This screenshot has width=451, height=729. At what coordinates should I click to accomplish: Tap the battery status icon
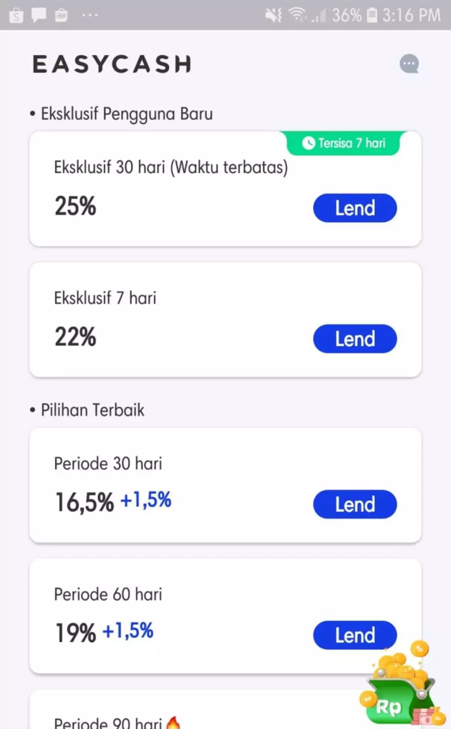tap(372, 15)
